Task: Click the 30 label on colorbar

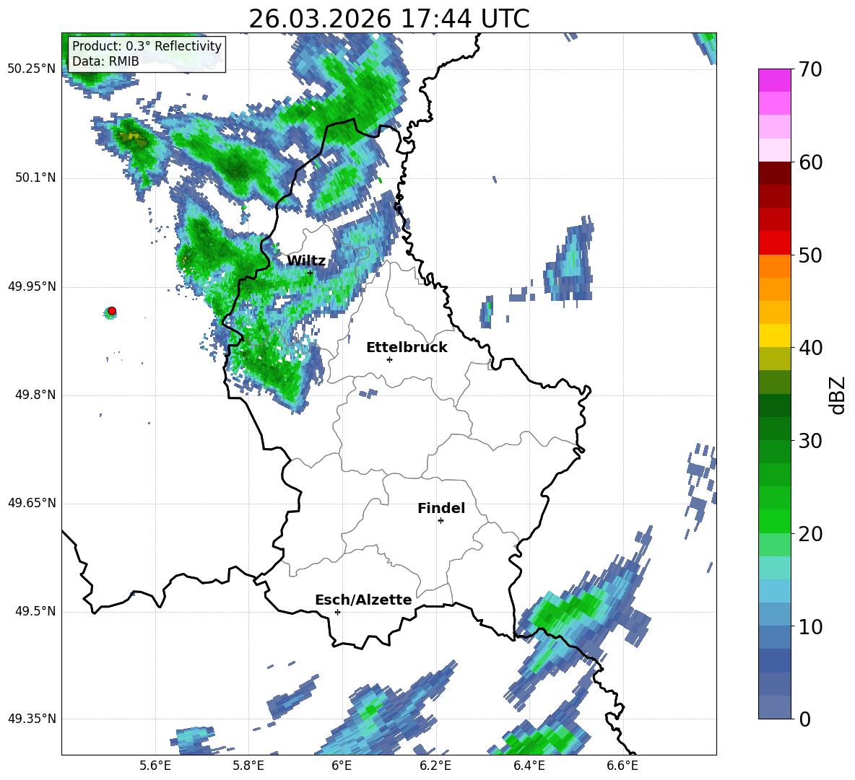Action: [x=810, y=441]
